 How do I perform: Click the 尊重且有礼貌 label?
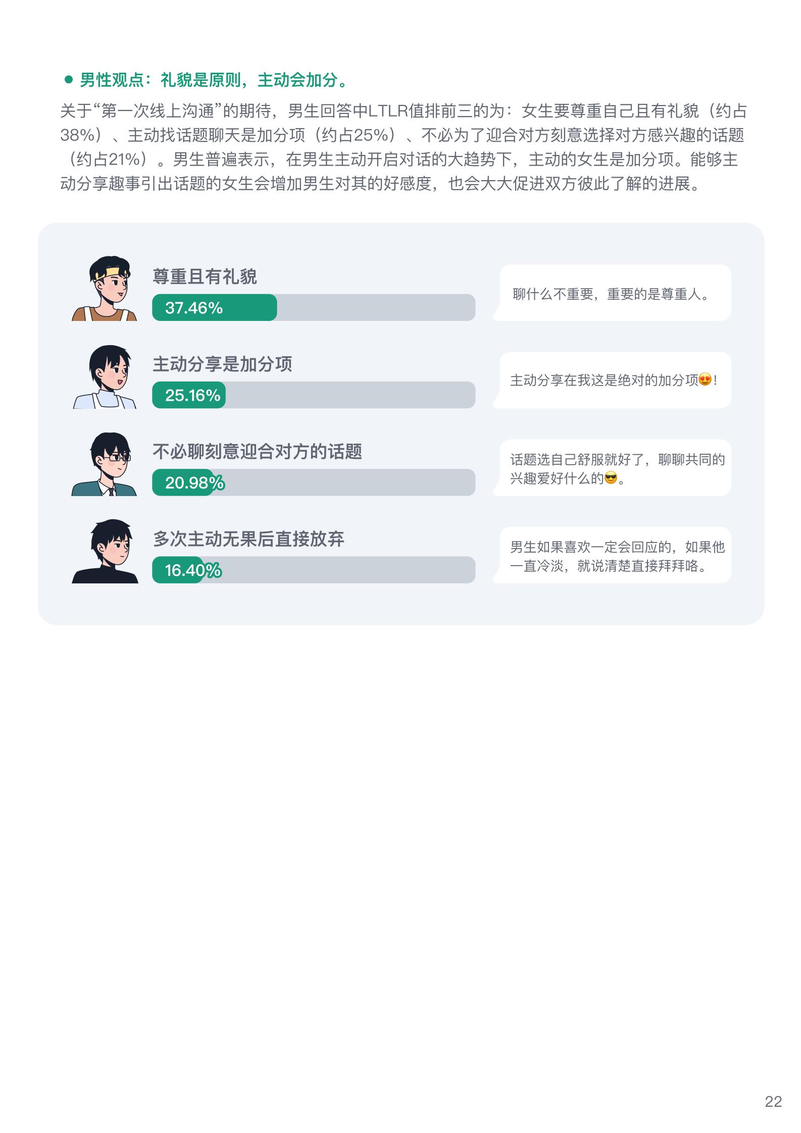205,277
